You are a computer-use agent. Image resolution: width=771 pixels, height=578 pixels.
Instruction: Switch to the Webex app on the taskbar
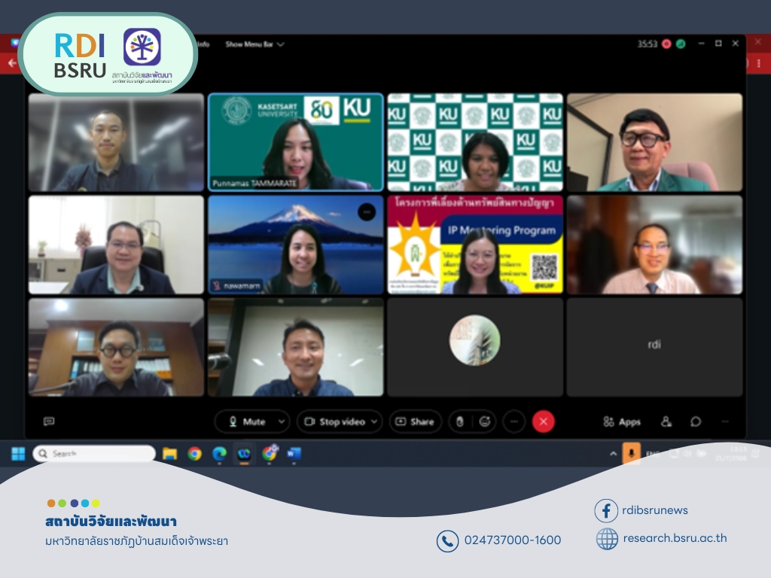pos(244,453)
